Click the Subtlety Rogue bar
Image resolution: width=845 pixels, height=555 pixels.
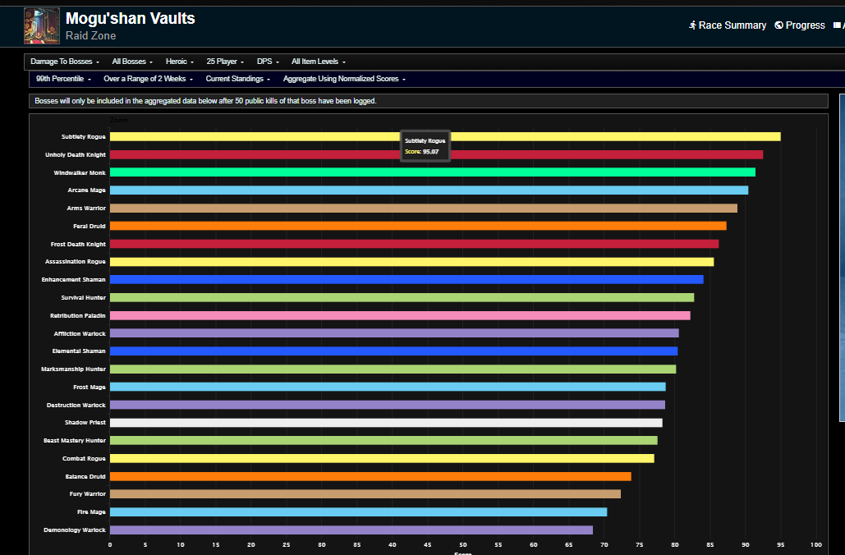pyautogui.click(x=445, y=136)
